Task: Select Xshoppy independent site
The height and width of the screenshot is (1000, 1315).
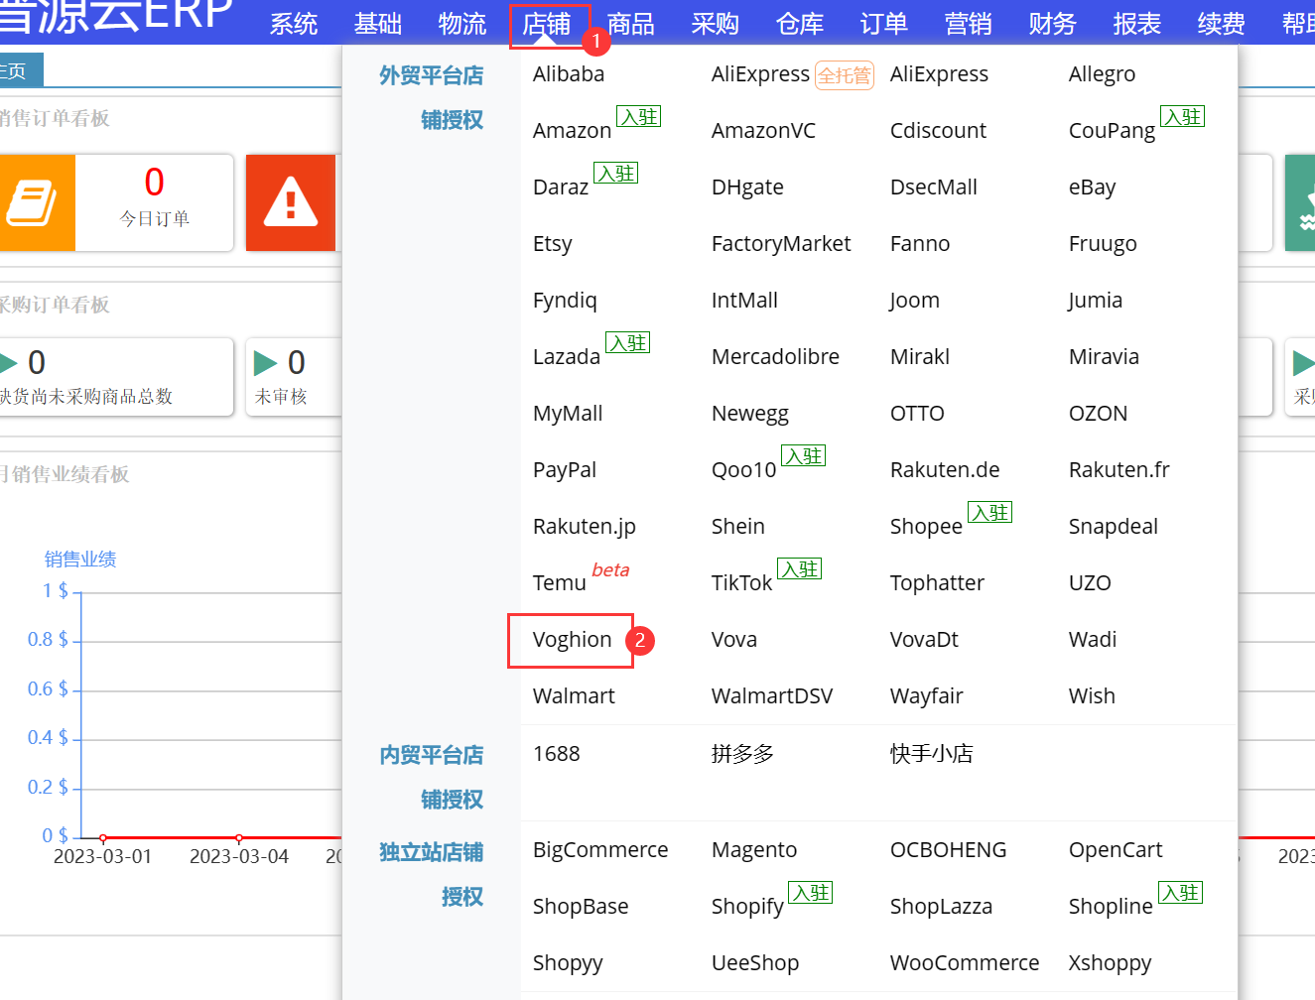Action: [1110, 963]
